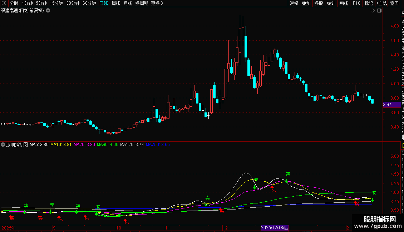Open the dropdown arrow beside 福建高速(日线.前复权)
Image resolution: width=404 pixels, height=232 pixels.
(48, 11)
